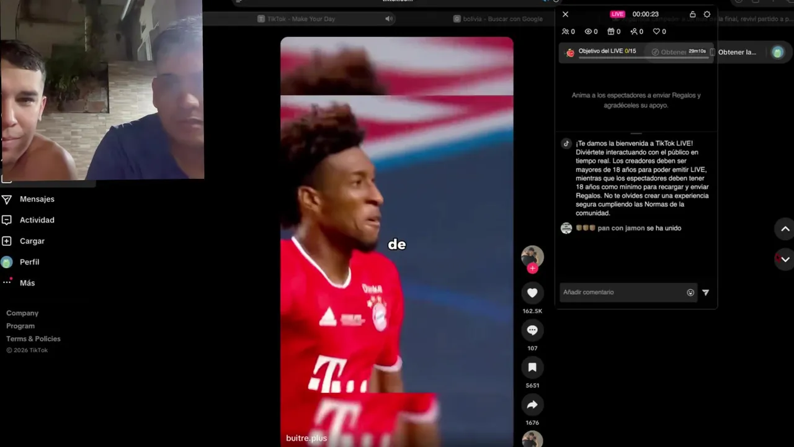The width and height of the screenshot is (794, 447).
Task: Click the three dots icon beside Más
Action: (x=7, y=282)
